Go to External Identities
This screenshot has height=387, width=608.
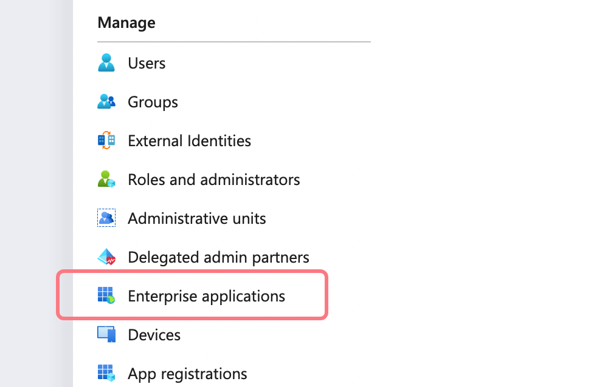point(189,141)
